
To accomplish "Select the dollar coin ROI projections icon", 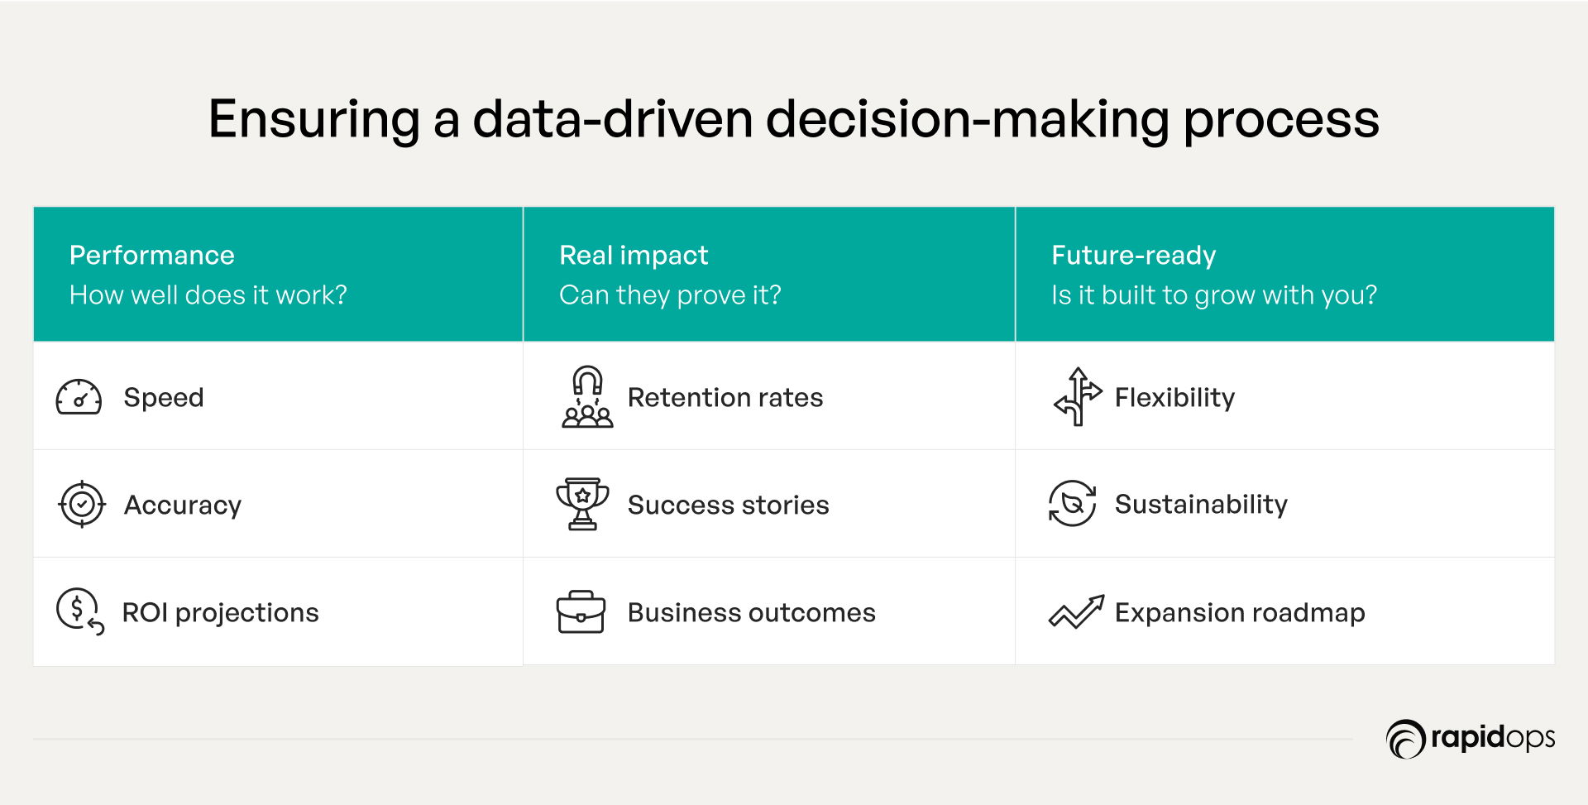I will pyautogui.click(x=80, y=612).
